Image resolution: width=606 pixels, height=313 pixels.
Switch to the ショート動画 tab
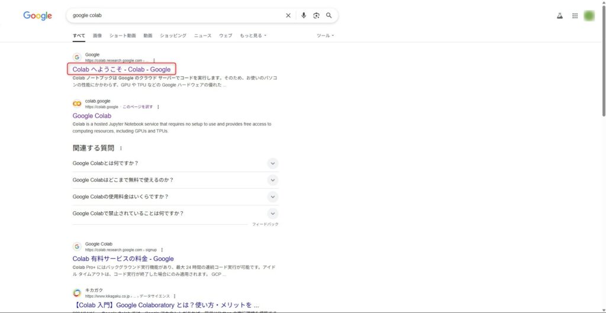coord(123,36)
